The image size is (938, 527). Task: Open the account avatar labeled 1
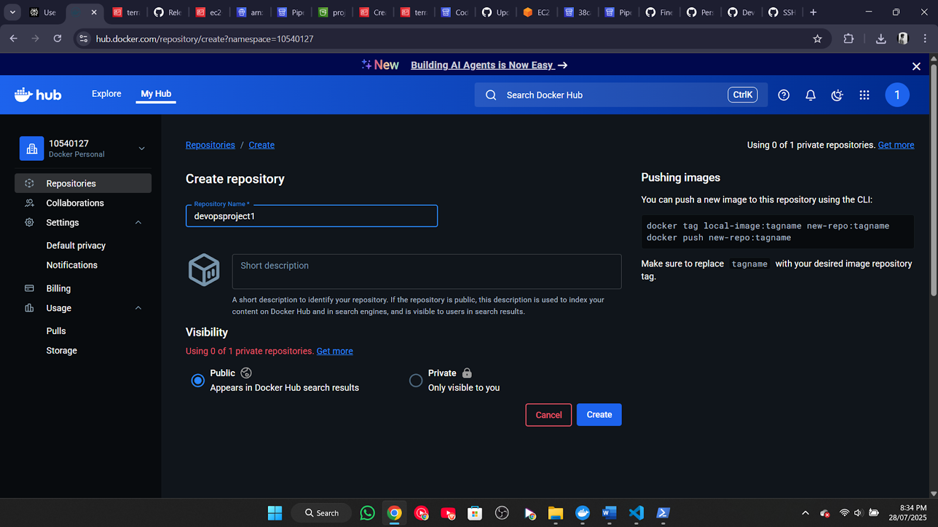coord(897,95)
